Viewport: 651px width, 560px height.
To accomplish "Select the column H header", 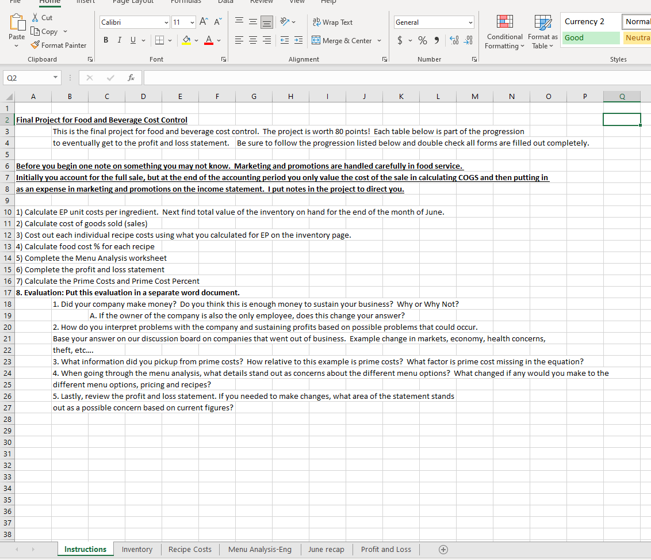I will coord(290,96).
